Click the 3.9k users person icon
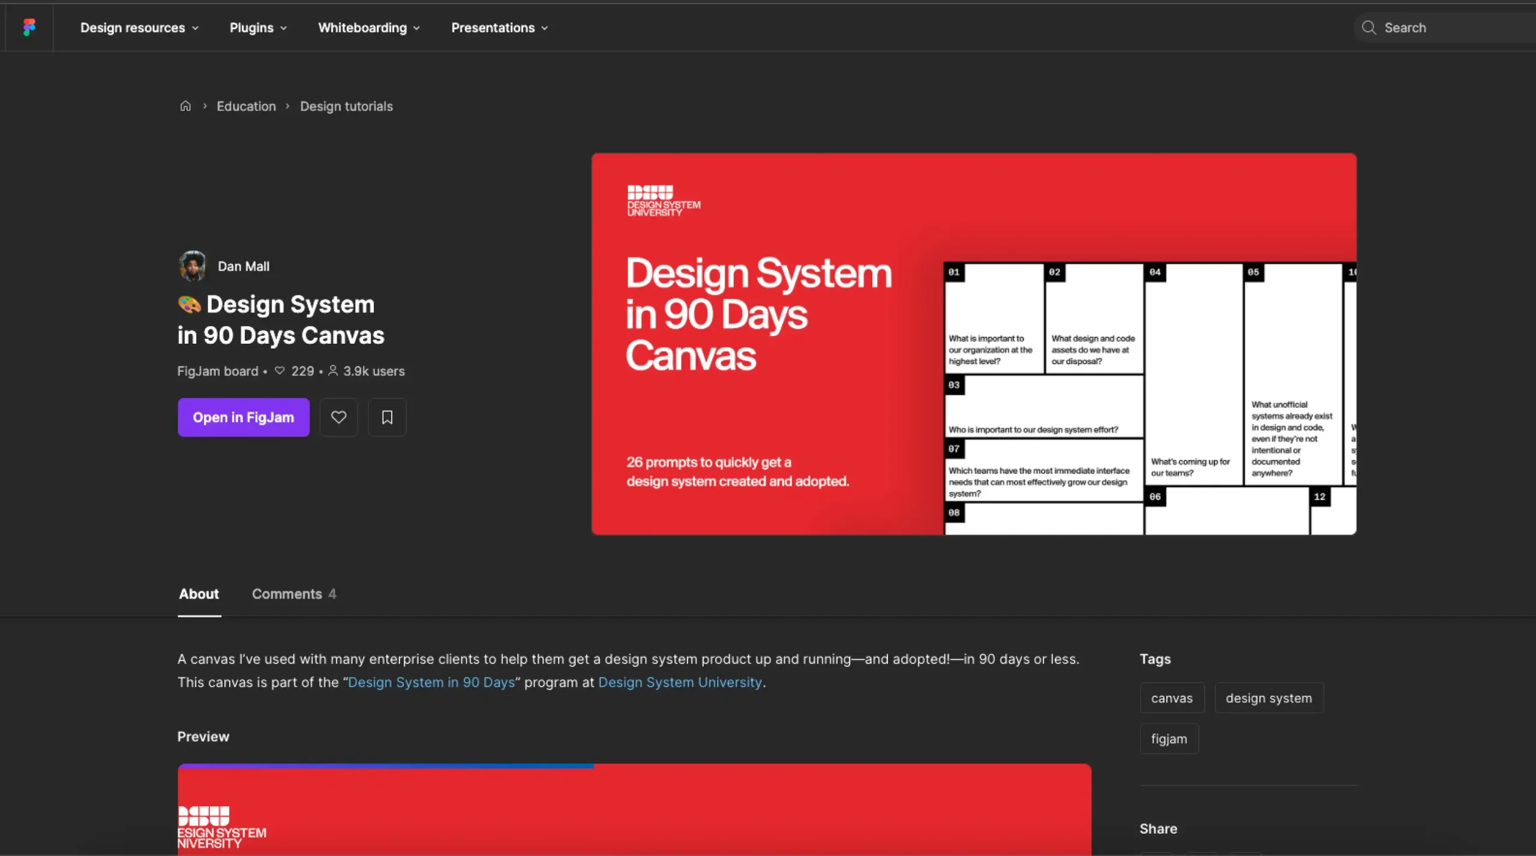 coord(333,371)
